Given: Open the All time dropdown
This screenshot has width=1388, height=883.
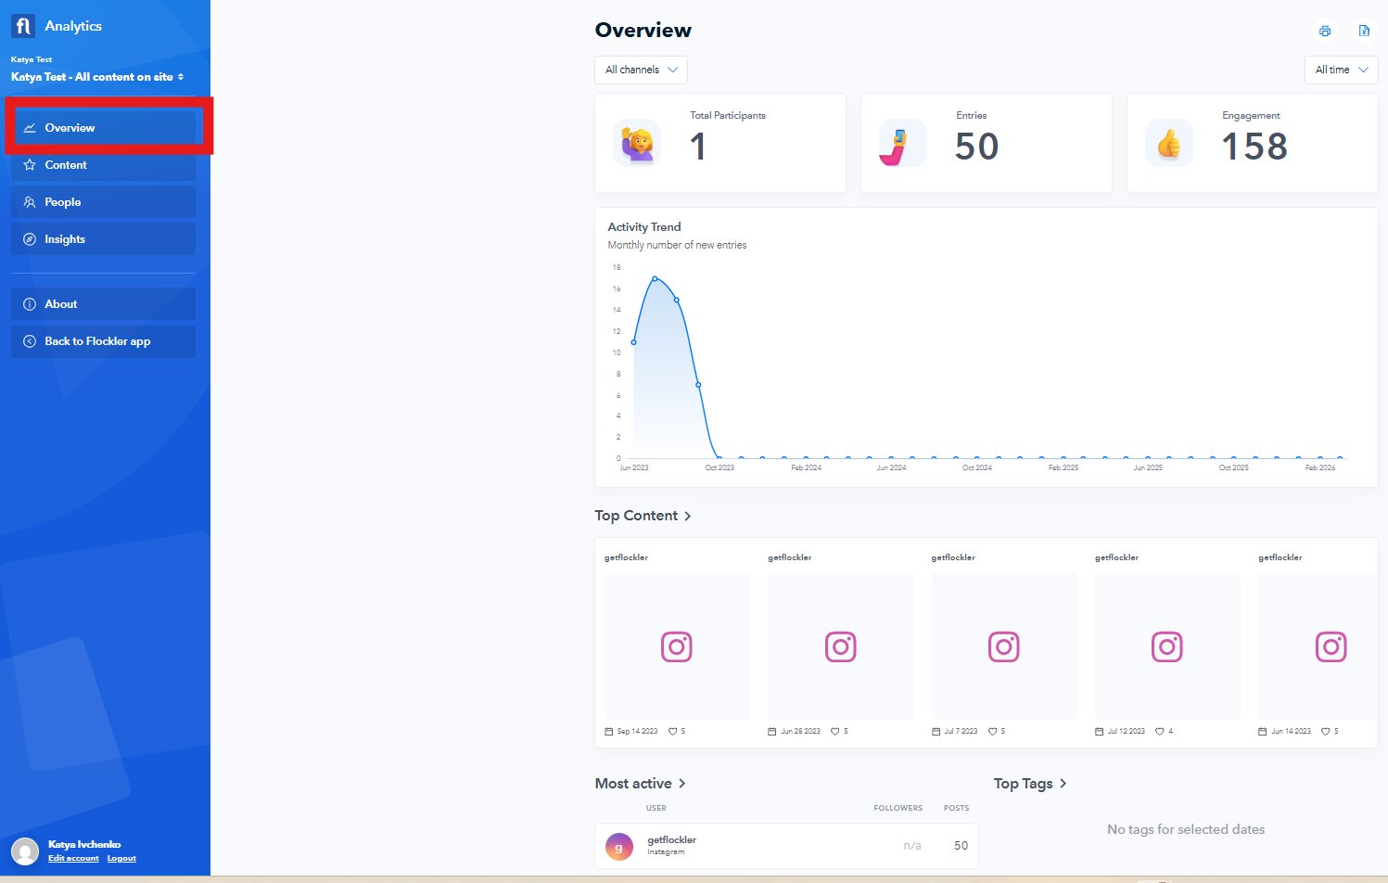Looking at the screenshot, I should (1341, 70).
